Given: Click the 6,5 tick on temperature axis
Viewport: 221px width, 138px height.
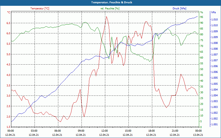Looking at the screenshot, I should click(x=9, y=23).
